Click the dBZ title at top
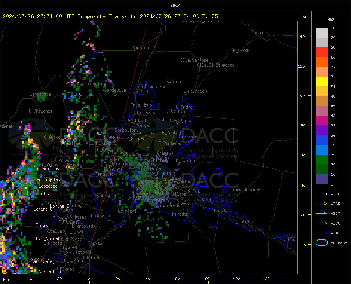351x284 pixels. 175,6
